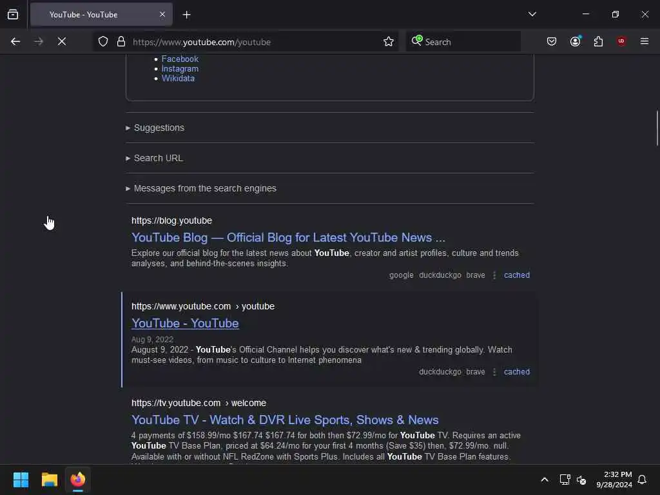Open the list all tabs dropdown arrow
The width and height of the screenshot is (660, 495).
coord(532,14)
